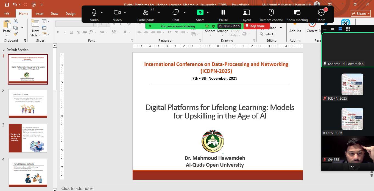This screenshot has height=191, width=374.
Task: Open the Zoom Chat window
Action: click(175, 13)
